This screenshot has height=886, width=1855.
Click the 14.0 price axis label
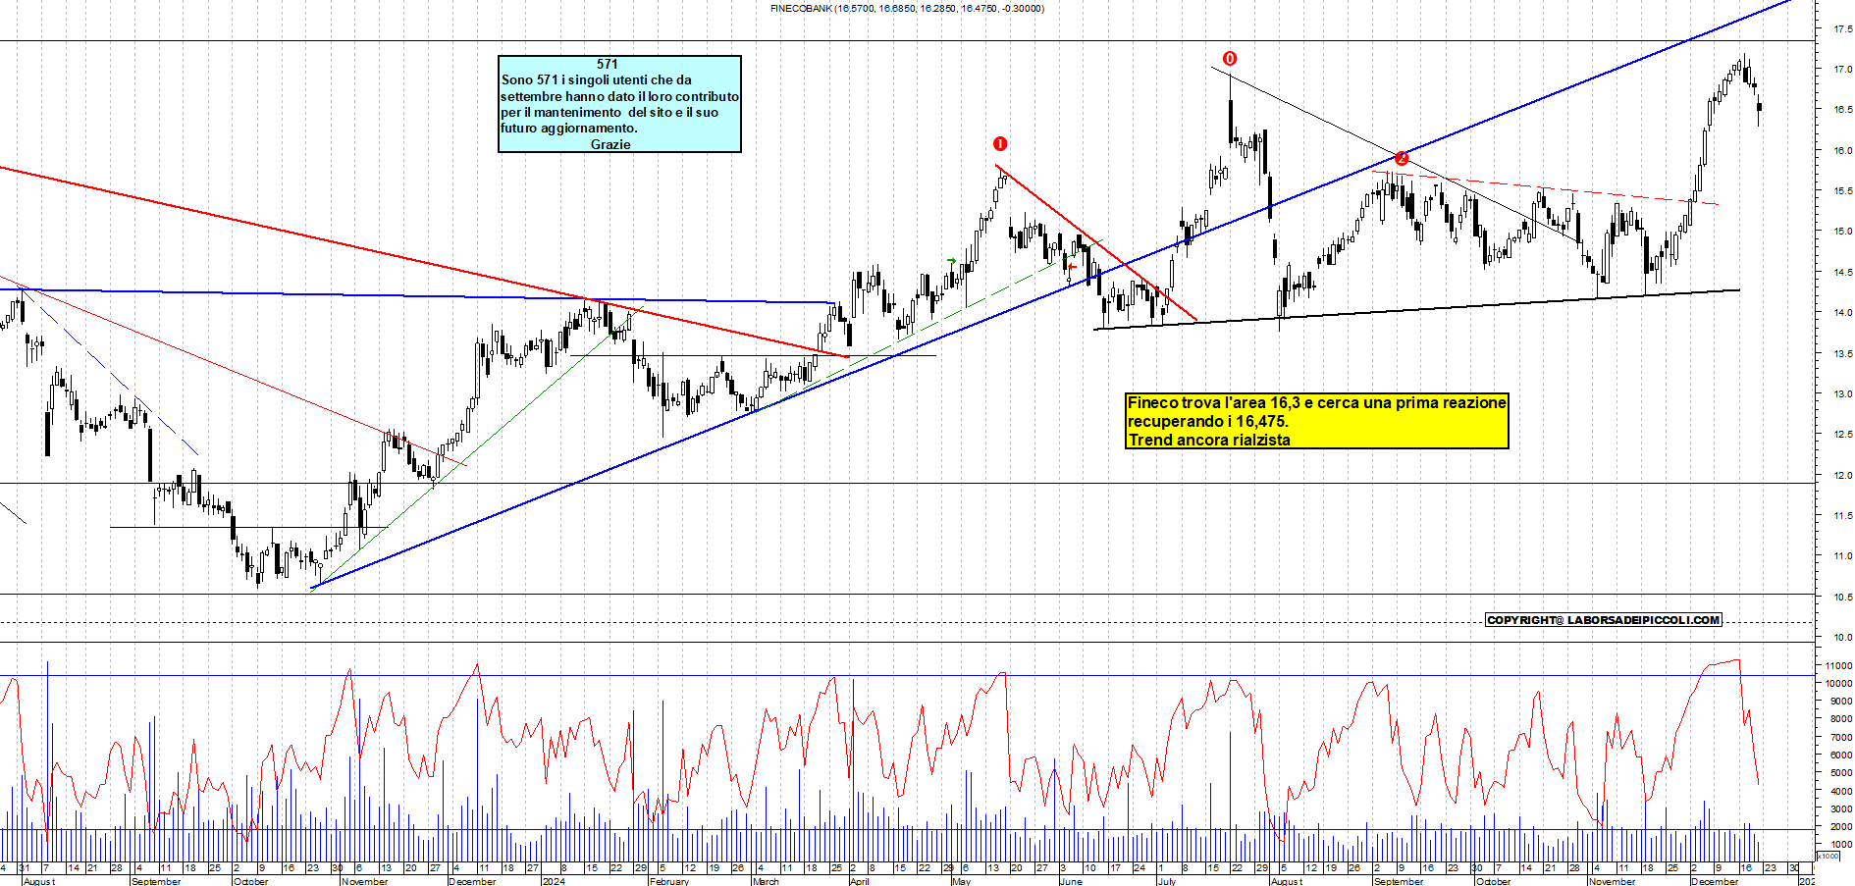(1842, 313)
